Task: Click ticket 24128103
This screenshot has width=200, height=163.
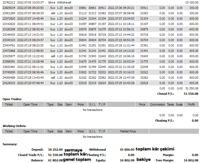Action: pos(9,83)
